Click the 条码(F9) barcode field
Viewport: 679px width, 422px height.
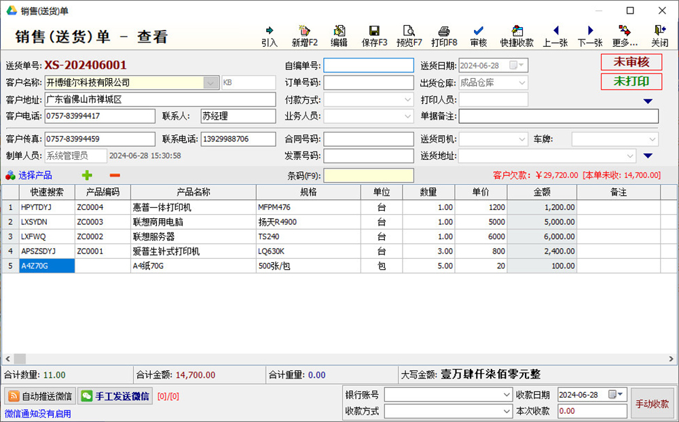tap(369, 175)
